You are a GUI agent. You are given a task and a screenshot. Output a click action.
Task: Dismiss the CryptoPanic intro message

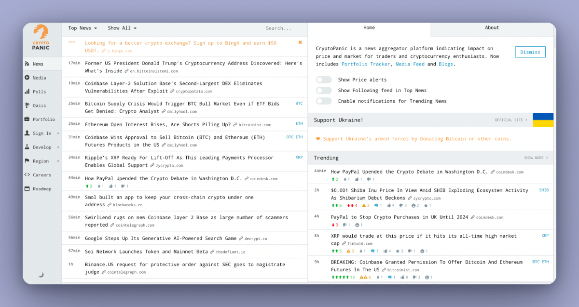530,52
